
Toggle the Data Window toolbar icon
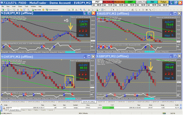coord(18,10)
